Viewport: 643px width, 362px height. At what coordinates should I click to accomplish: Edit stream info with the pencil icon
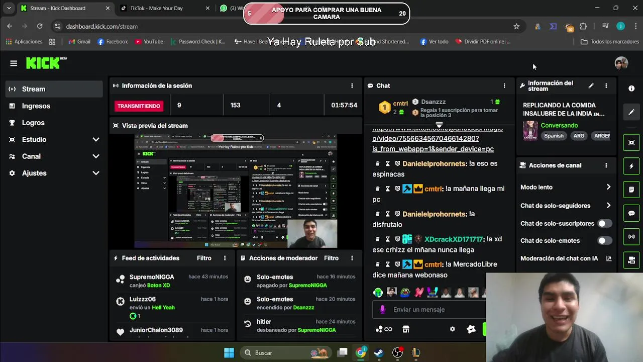591,86
